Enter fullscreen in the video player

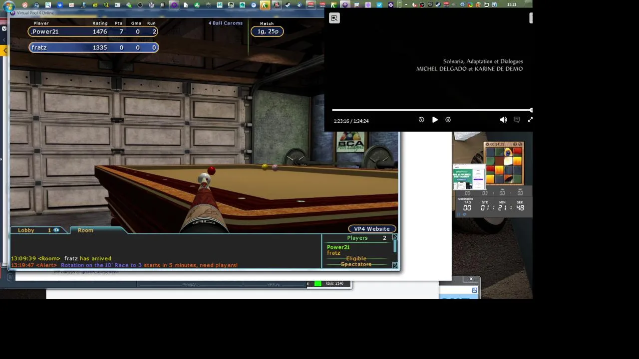coord(530,120)
